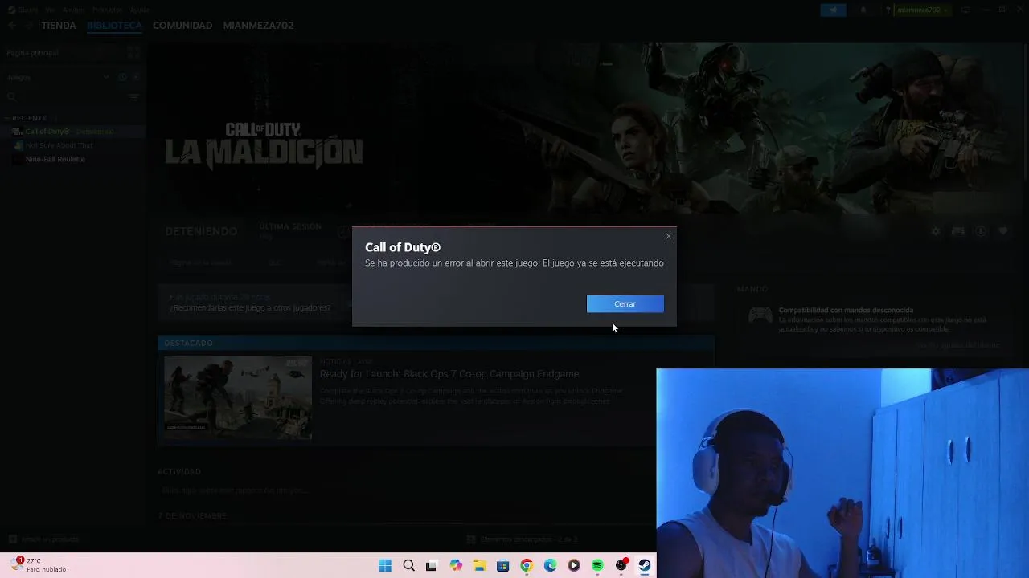Close the Call of Duty error dialog with X
This screenshot has height=578, width=1029.
click(x=668, y=236)
